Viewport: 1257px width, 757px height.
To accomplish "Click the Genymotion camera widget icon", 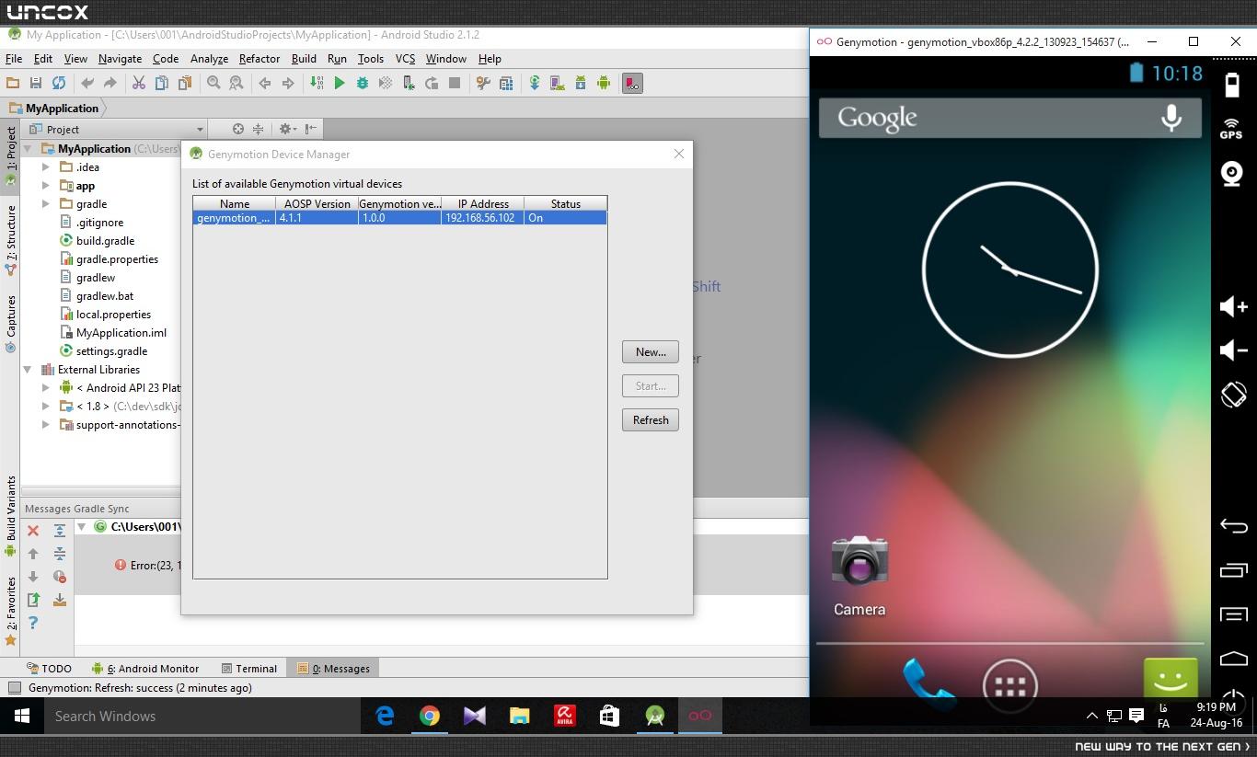I will [1232, 173].
